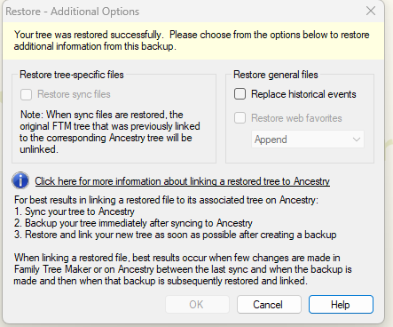Cancel the additional restore options
The image size is (393, 327).
269,304
